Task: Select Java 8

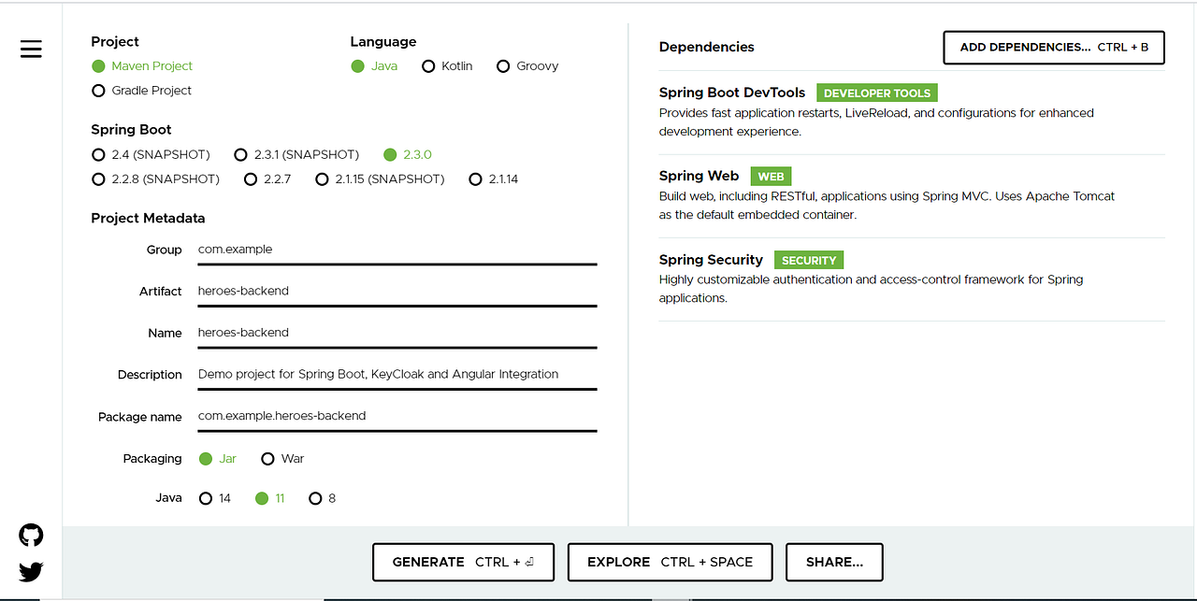Action: pos(315,498)
